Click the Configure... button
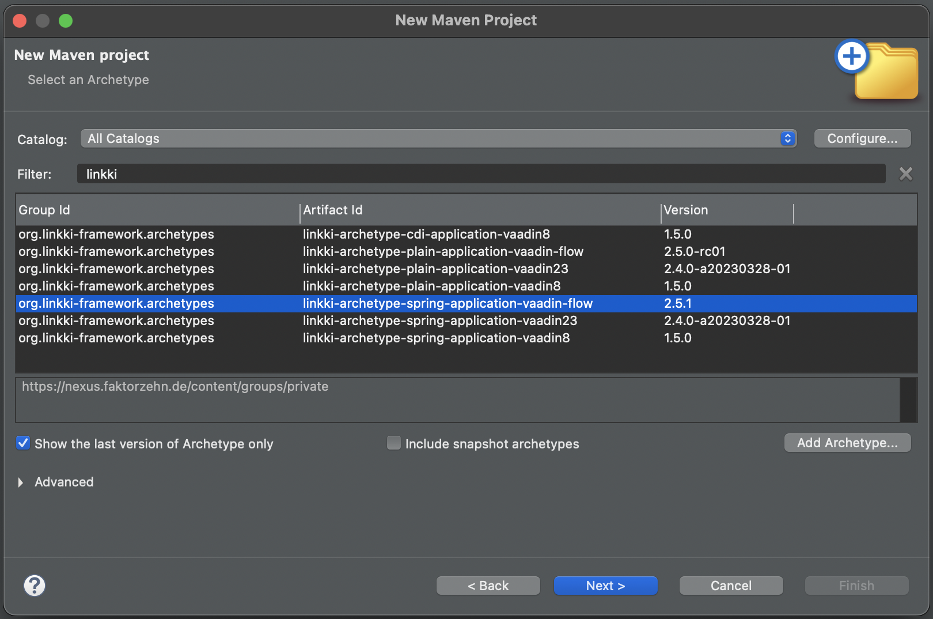933x619 pixels. click(862, 138)
